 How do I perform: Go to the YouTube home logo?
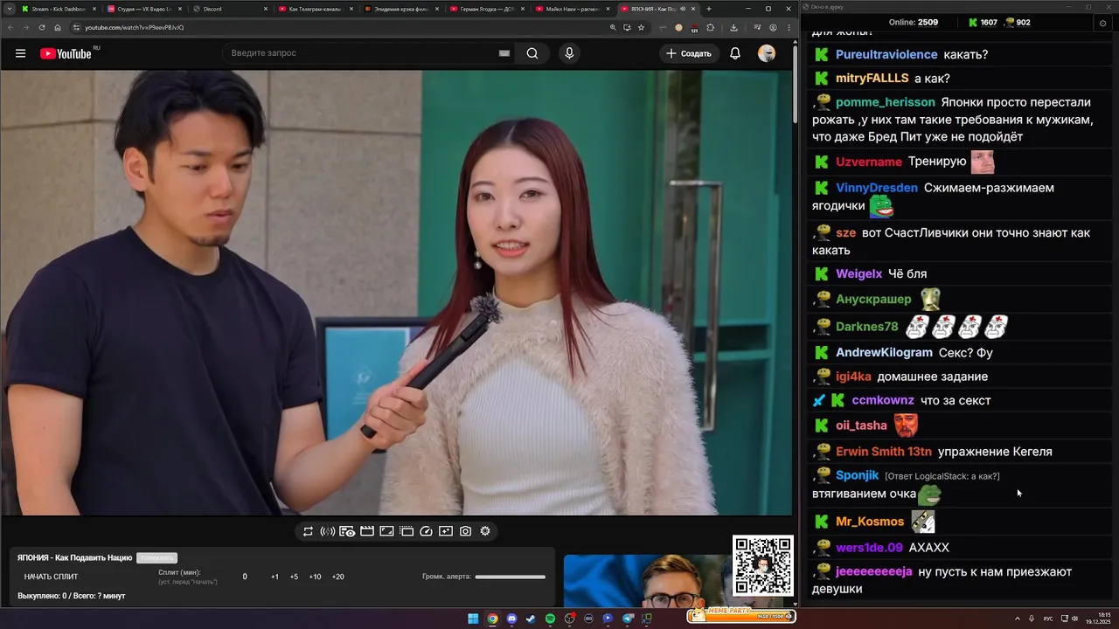(66, 53)
